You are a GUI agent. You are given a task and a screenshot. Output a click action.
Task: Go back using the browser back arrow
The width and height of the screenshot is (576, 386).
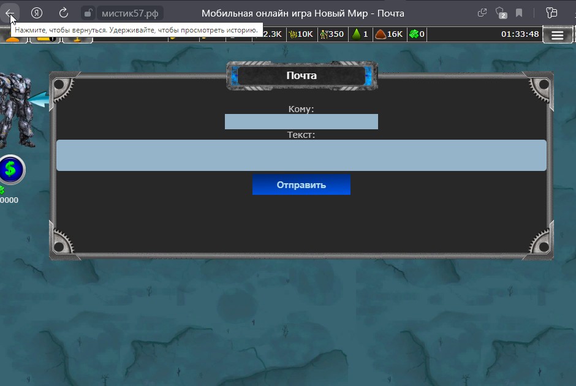pos(10,13)
